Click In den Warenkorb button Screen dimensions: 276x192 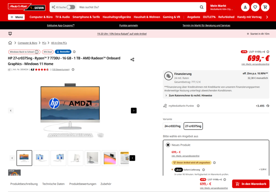pyautogui.click(x=251, y=184)
